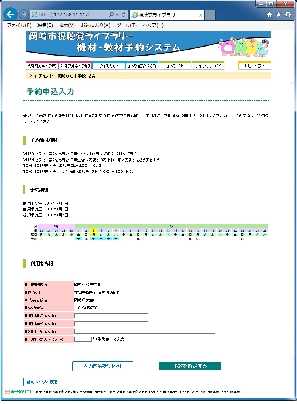Click the browser back arrow button
This screenshot has height=404, width=297.
11,14
